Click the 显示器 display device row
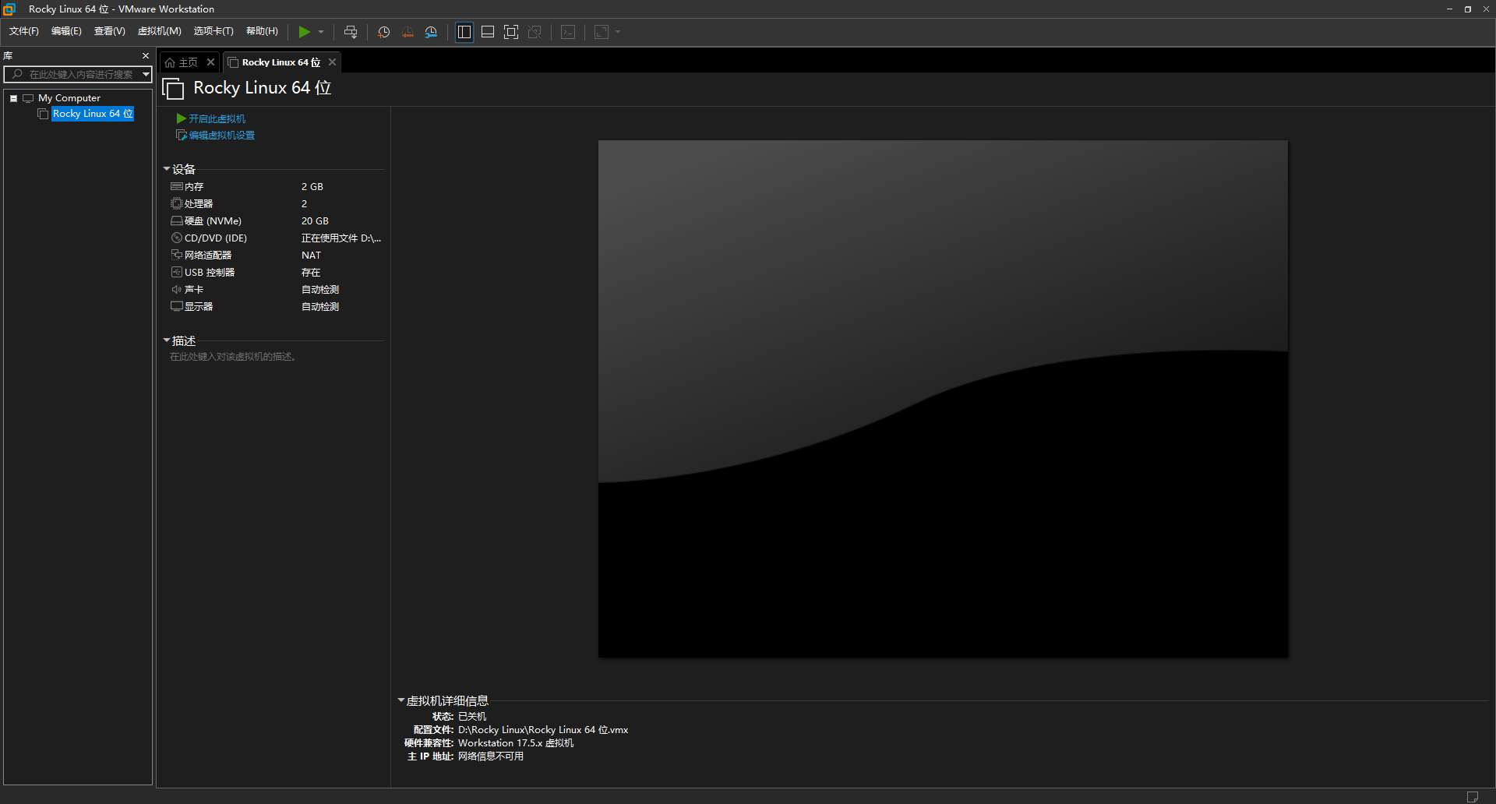The image size is (1496, 804). point(276,307)
